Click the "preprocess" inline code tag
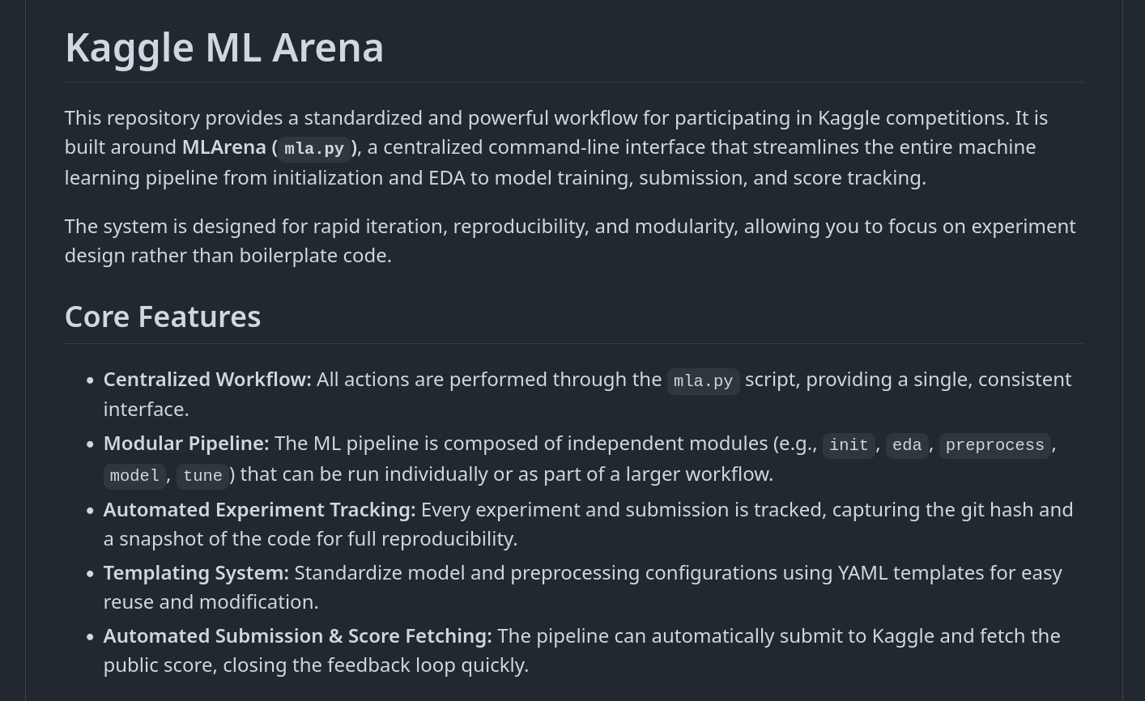 [x=994, y=445]
